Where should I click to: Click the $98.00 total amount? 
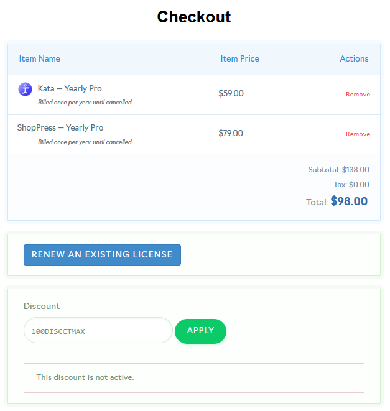coord(349,201)
